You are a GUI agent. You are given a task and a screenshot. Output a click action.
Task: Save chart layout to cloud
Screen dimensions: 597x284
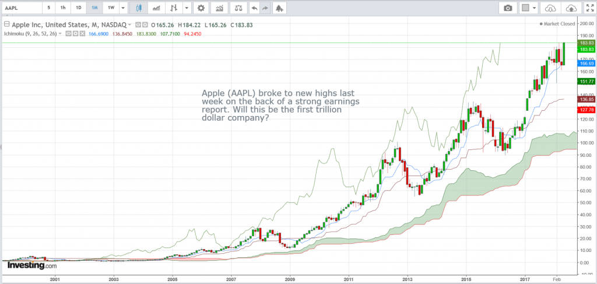tap(570, 8)
